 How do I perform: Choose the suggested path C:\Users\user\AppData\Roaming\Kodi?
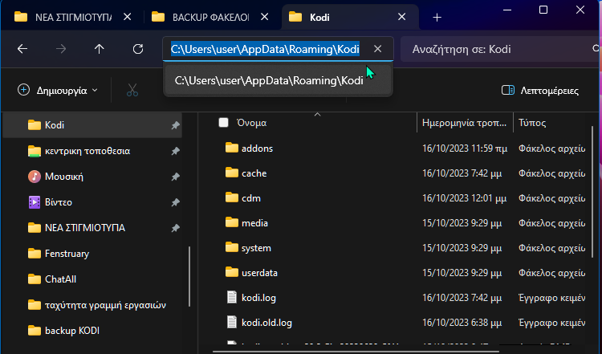click(278, 80)
